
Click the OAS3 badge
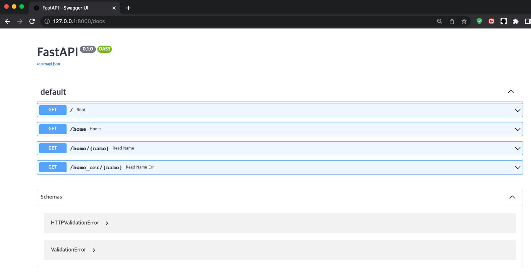pos(105,49)
